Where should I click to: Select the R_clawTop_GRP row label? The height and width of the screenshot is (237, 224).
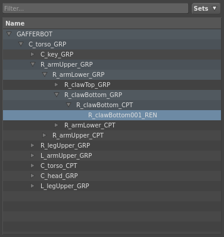pyautogui.click(x=88, y=85)
